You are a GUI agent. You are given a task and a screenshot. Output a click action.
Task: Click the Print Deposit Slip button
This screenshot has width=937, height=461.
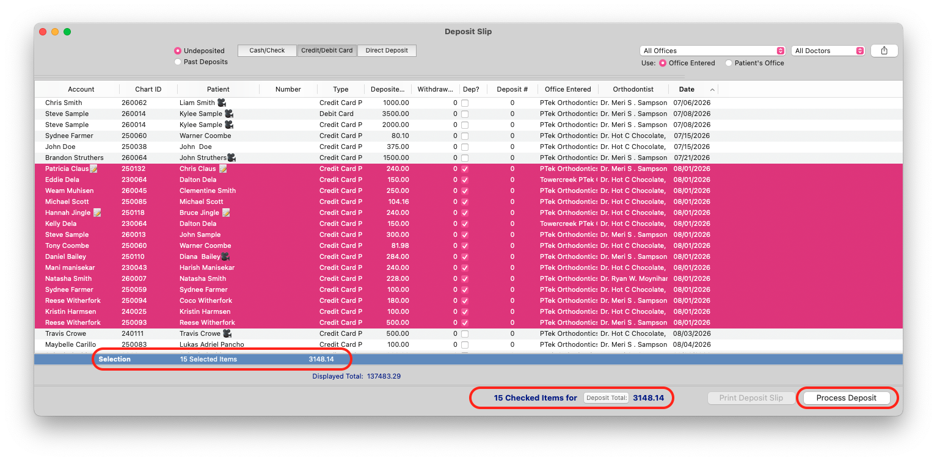coord(751,397)
